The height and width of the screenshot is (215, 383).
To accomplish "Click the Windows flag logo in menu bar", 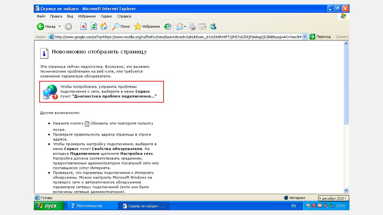I will 343,16.
